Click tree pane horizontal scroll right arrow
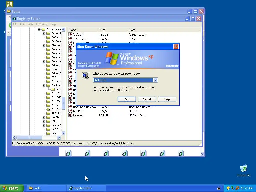The height and width of the screenshot is (192, 256). pos(59,138)
